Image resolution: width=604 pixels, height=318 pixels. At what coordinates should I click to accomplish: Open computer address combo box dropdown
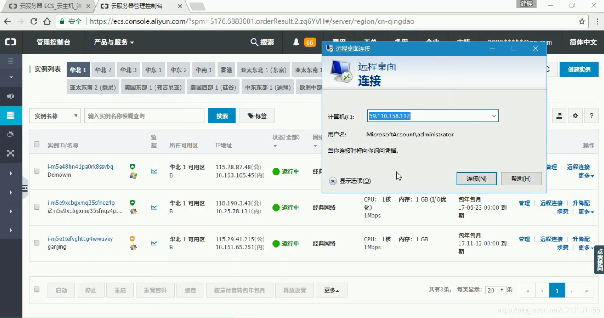click(494, 116)
